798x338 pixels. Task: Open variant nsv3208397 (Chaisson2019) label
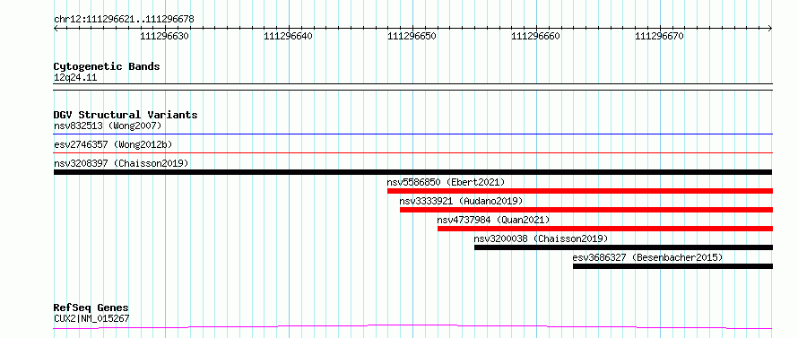point(121,163)
